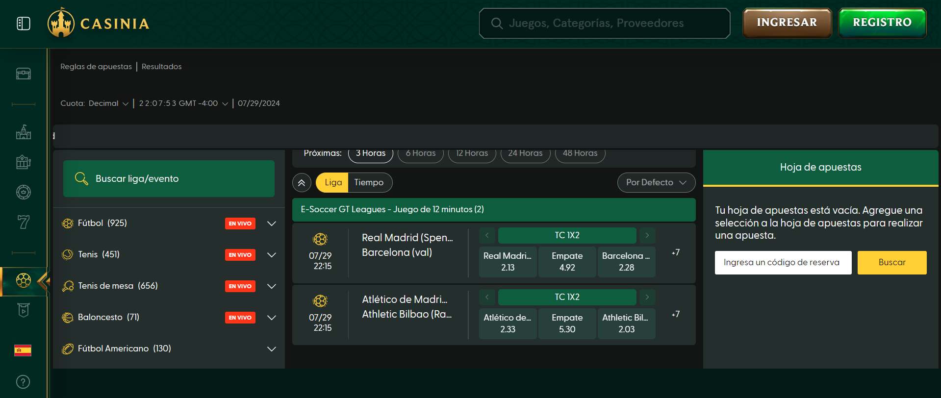Screen dimensions: 941x398
Task: Change language via Spanish flag icon
Action: pos(23,350)
